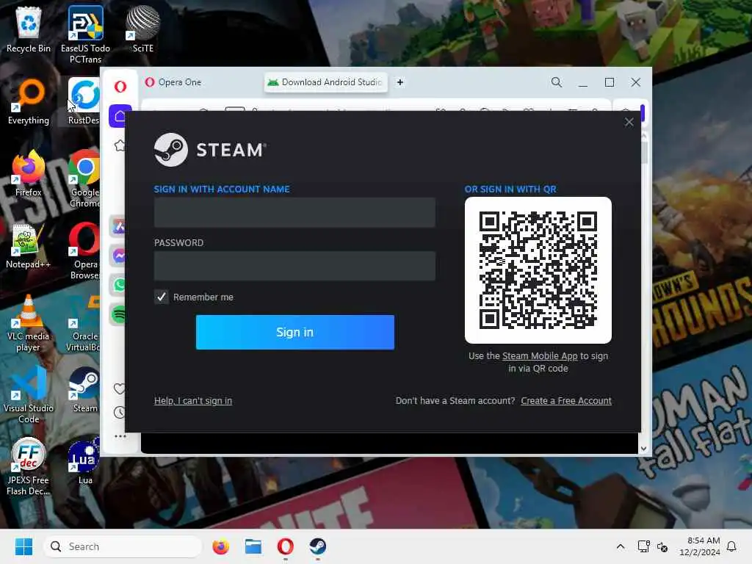Open a new tab with plus button

tap(400, 82)
